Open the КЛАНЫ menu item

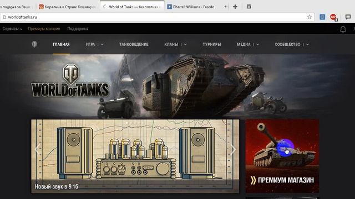point(171,44)
